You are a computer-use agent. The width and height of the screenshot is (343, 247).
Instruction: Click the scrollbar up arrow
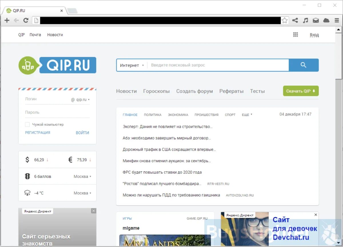[x=339, y=29]
